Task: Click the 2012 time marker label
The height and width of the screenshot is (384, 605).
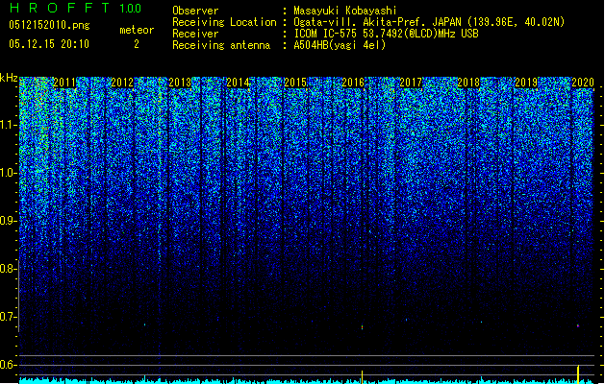Action: (122, 83)
